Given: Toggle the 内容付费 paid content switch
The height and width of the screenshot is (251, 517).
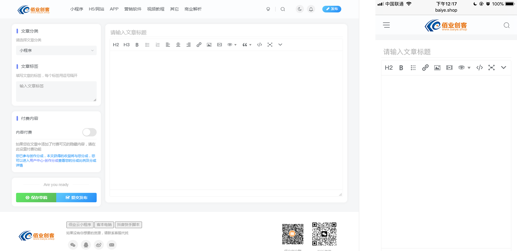Looking at the screenshot, I should pyautogui.click(x=89, y=132).
